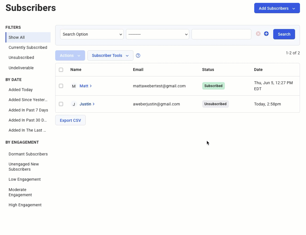Click the Export CSV button
The height and width of the screenshot is (235, 306).
[70, 120]
